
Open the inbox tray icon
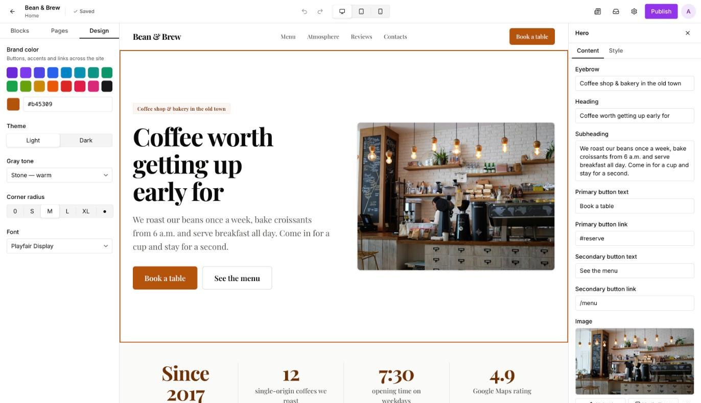[x=616, y=11]
